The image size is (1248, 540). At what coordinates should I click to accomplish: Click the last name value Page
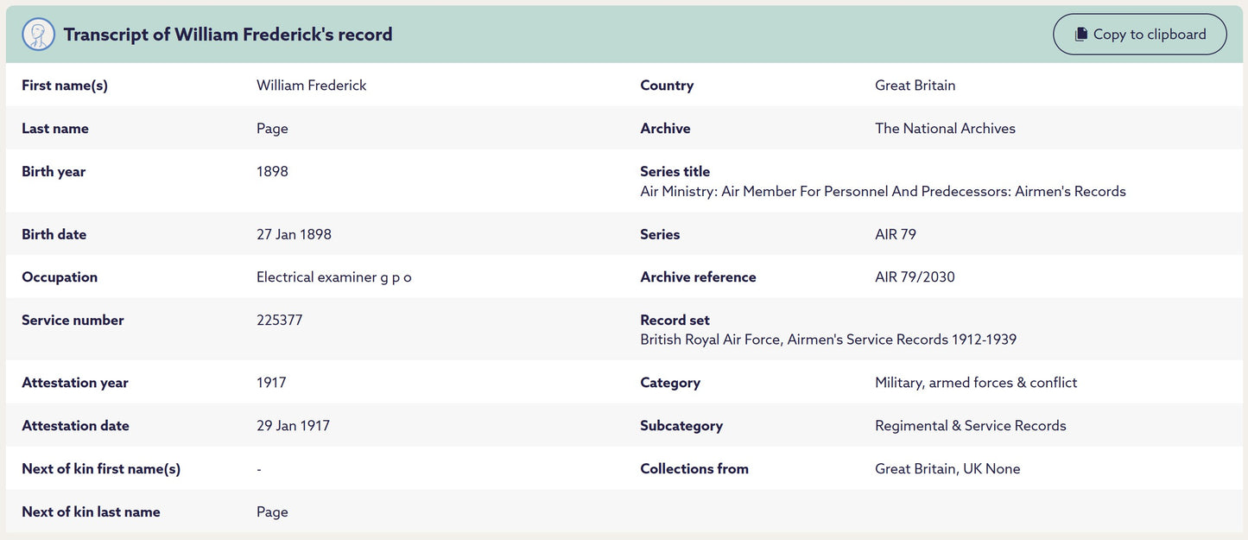pos(272,129)
